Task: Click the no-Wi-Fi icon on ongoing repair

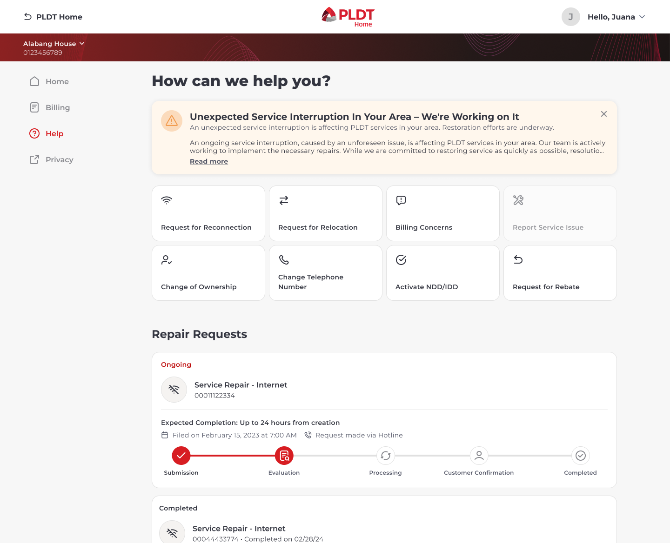Action: coord(174,390)
